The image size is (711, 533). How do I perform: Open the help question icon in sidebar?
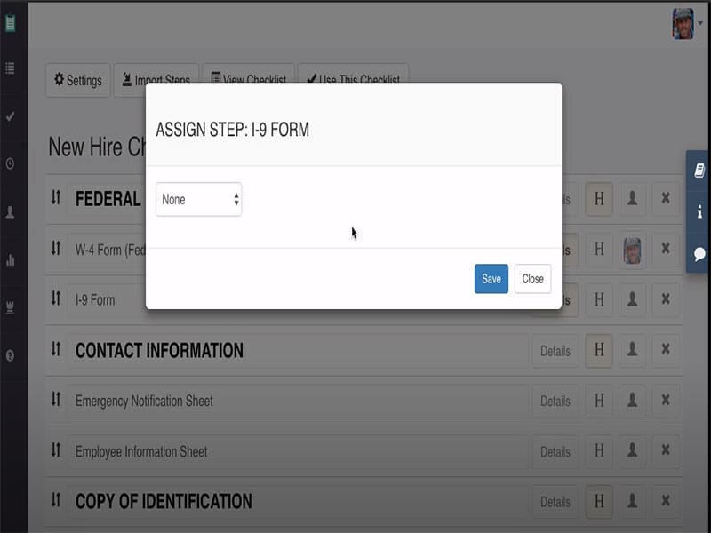point(10,355)
